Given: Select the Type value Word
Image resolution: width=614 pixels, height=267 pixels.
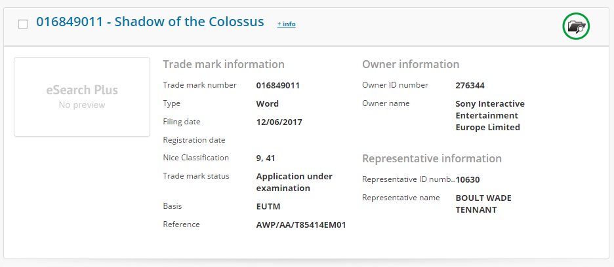Looking at the screenshot, I should pyautogui.click(x=268, y=103).
